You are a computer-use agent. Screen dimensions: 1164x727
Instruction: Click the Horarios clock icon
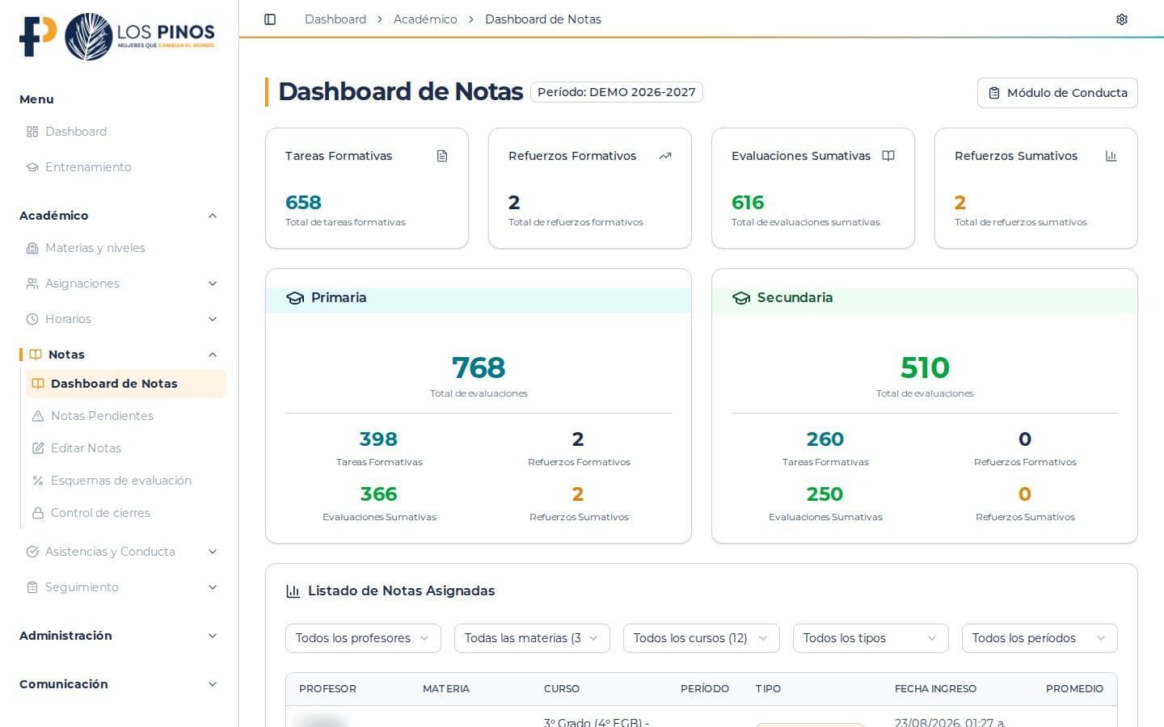32,319
